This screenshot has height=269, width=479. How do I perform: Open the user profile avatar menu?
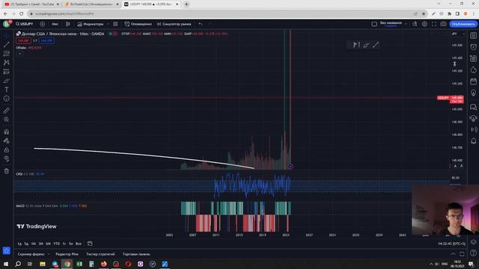[7, 24]
